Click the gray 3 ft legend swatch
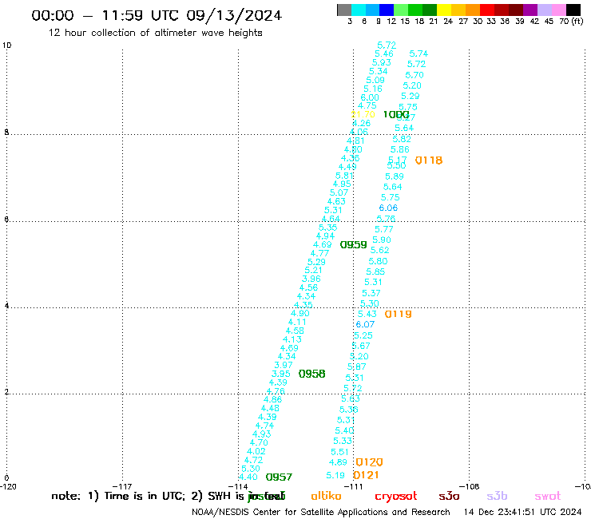This screenshot has height=519, width=591. (344, 10)
